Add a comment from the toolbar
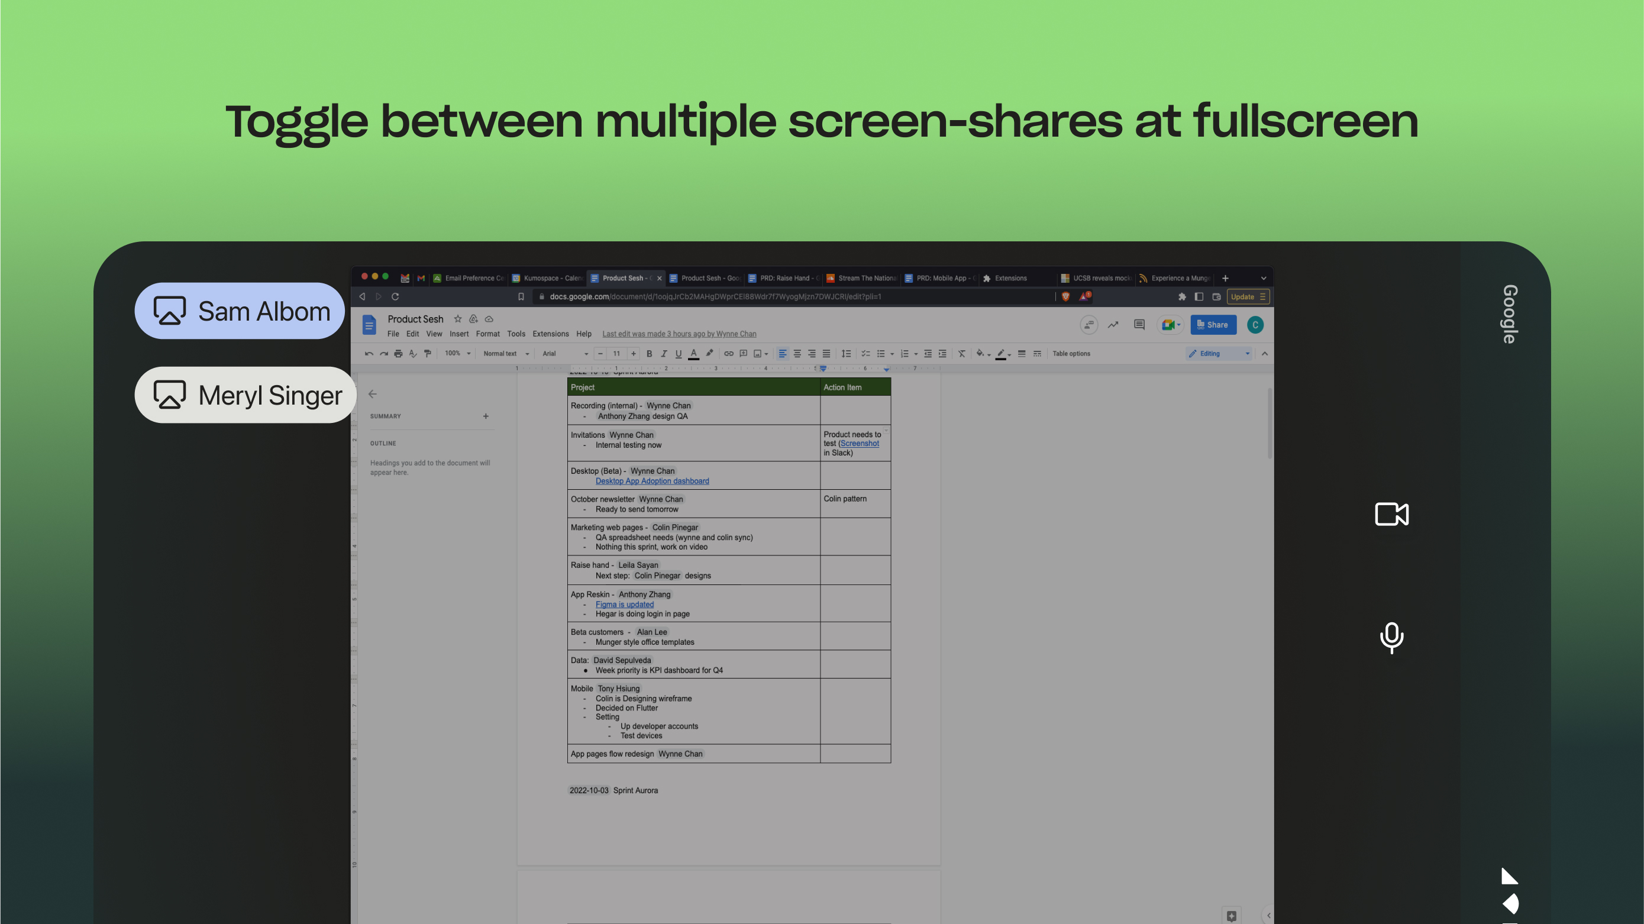The height and width of the screenshot is (924, 1644). click(x=743, y=354)
